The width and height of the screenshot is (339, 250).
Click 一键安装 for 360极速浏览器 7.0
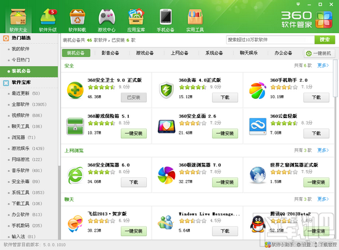pyautogui.click(x=225, y=182)
